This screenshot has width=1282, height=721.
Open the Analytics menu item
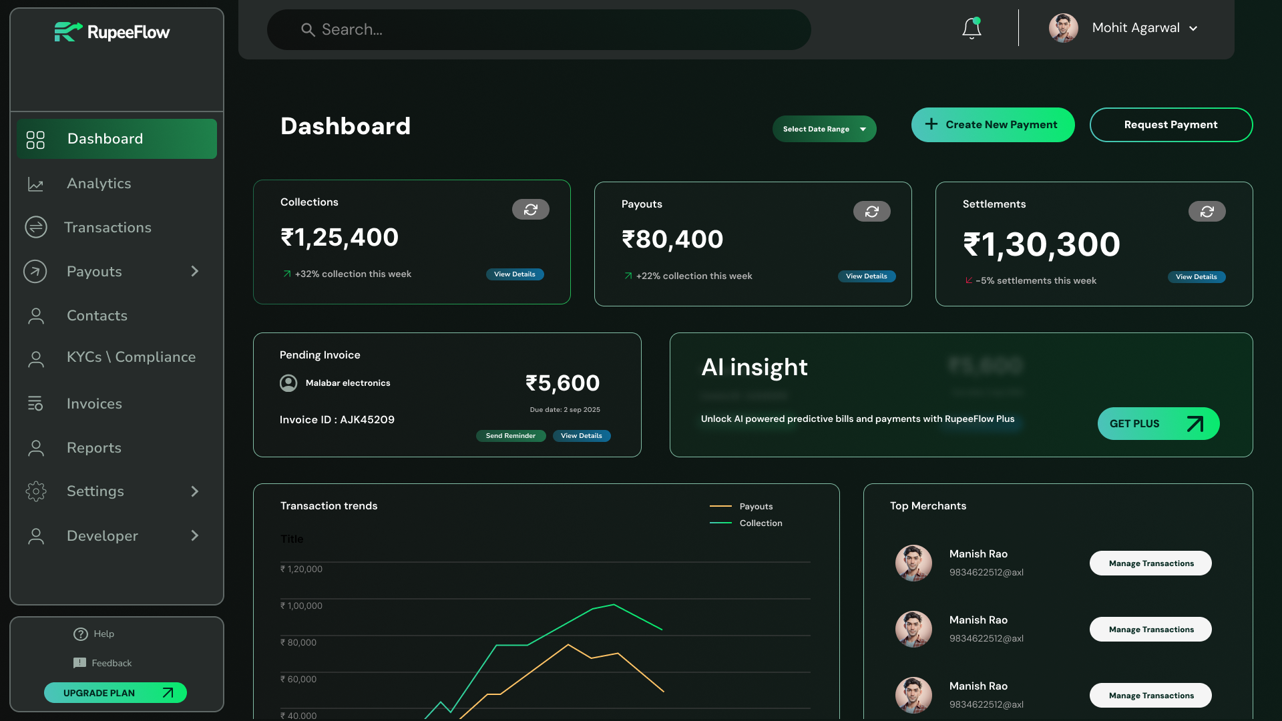(x=99, y=184)
